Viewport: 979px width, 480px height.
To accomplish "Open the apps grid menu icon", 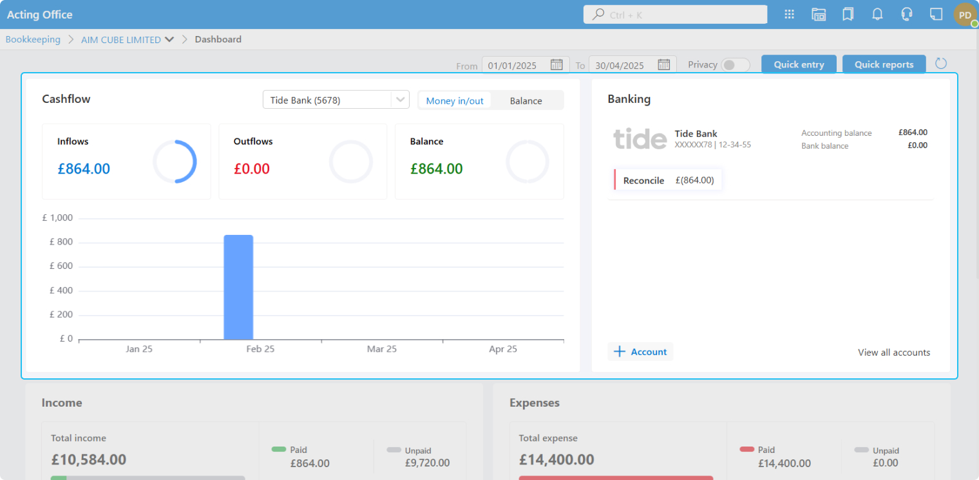I will (x=789, y=14).
